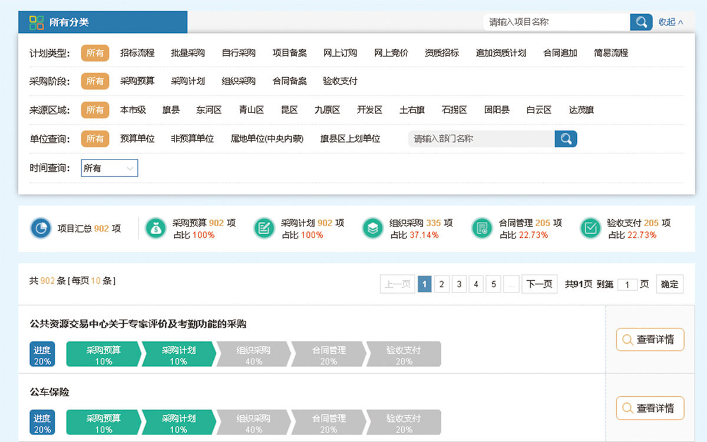Click the 合同管理 document icon
This screenshot has width=707, height=442.
483,228
